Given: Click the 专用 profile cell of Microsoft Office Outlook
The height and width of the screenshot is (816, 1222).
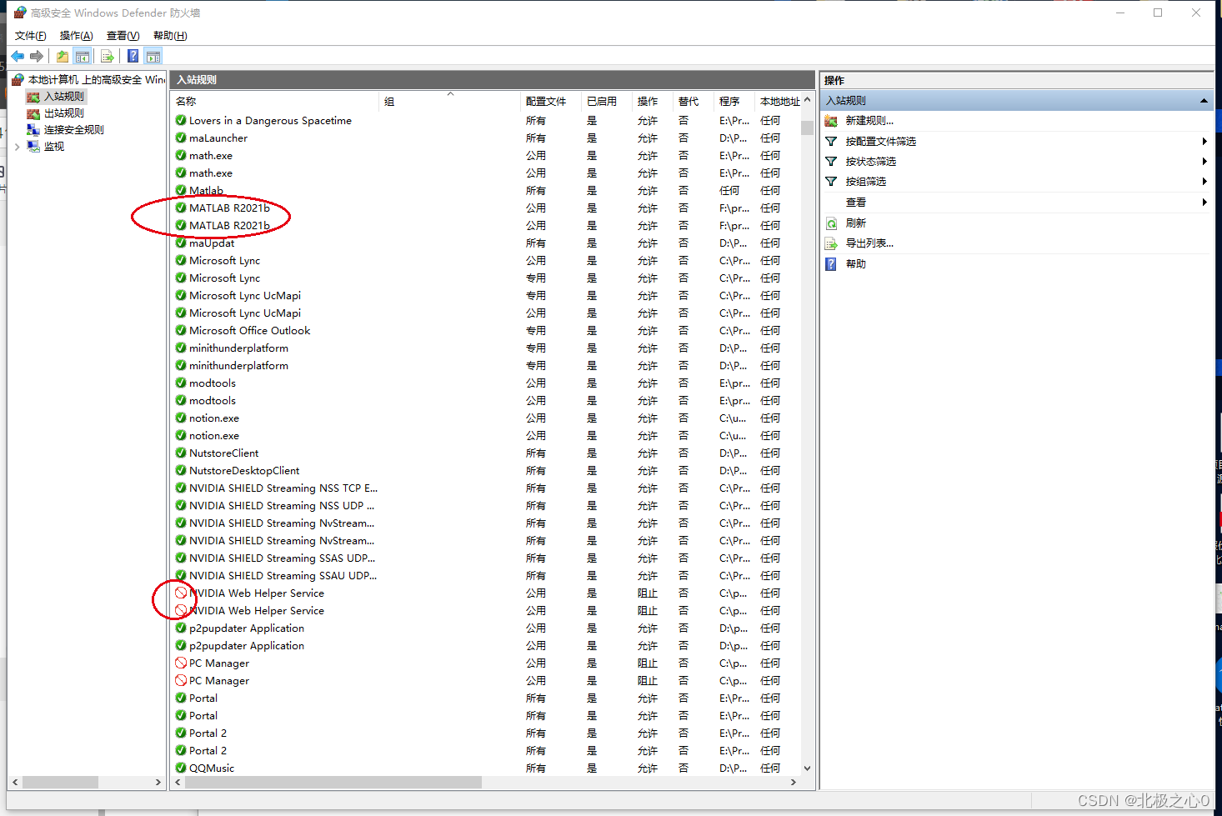Looking at the screenshot, I should [536, 331].
